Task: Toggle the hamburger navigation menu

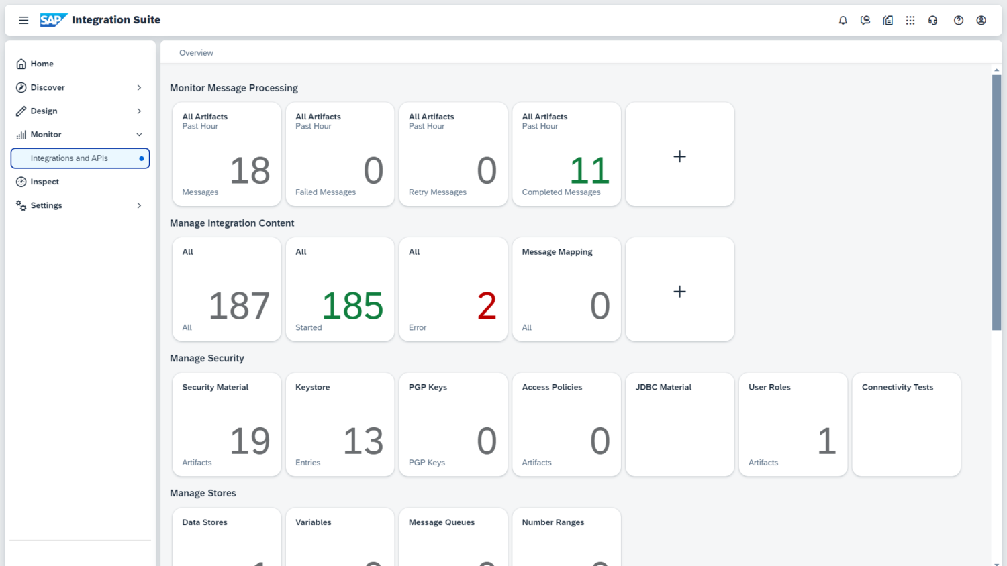Action: point(23,21)
